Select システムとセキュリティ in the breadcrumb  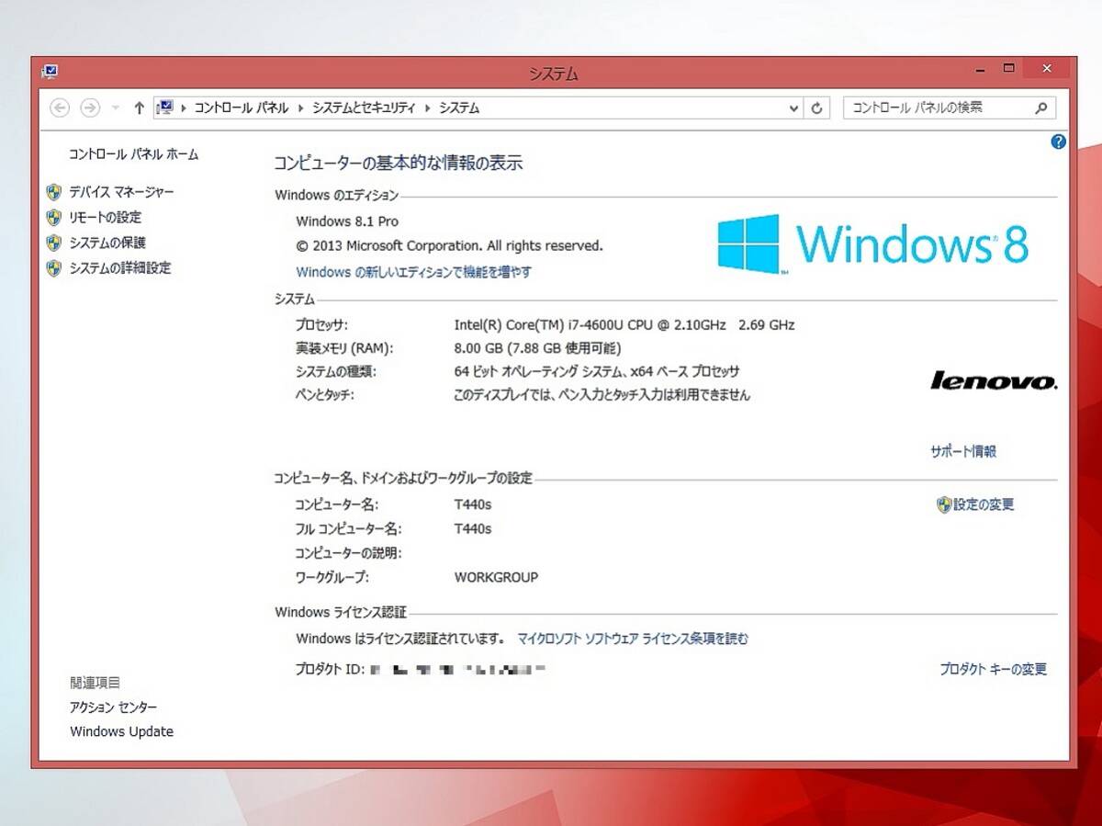click(x=364, y=108)
